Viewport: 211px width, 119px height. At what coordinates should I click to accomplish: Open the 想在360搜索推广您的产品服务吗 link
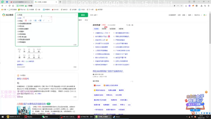pyautogui.click(x=108, y=71)
